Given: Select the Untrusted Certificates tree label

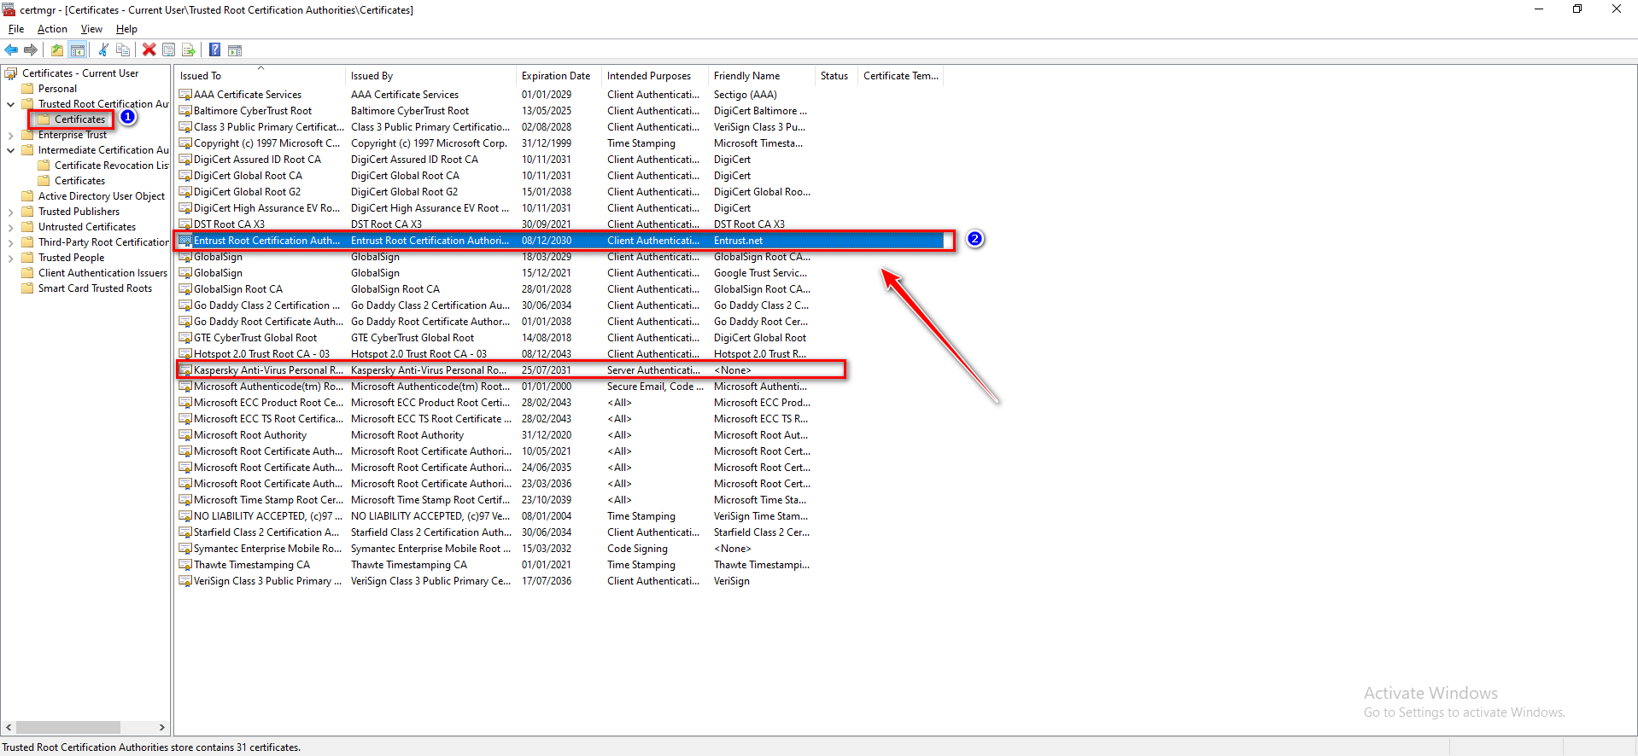Looking at the screenshot, I should coord(87,227).
